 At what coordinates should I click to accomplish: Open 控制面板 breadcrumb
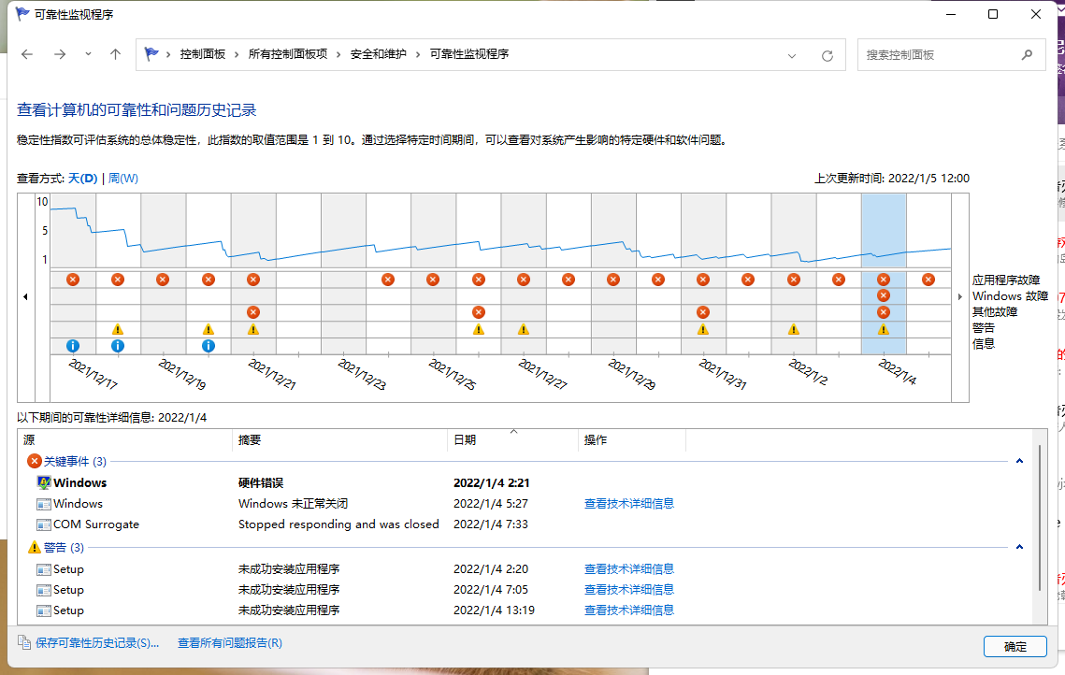(x=202, y=54)
